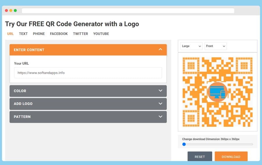
Task: Click the Your URL input field
Action: point(88,73)
